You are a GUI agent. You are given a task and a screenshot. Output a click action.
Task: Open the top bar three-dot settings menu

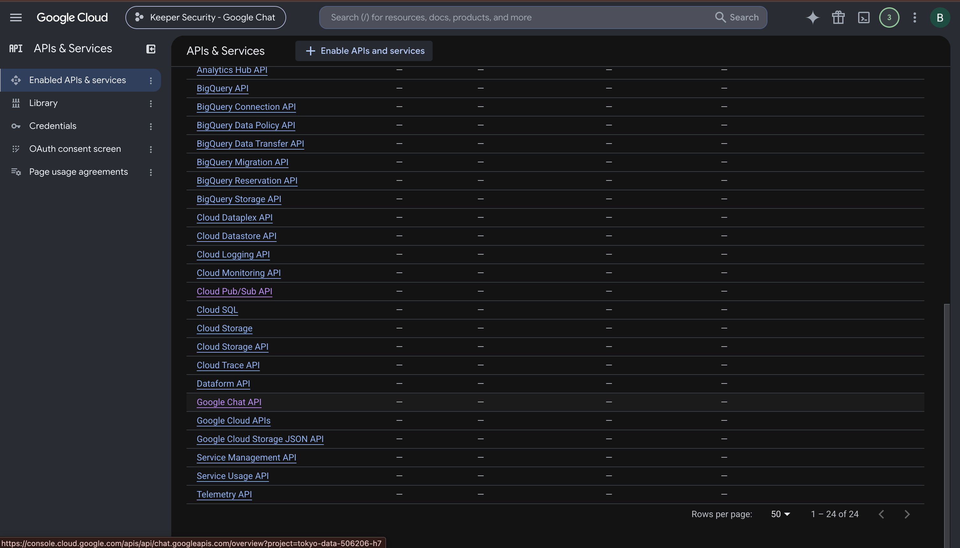click(914, 17)
